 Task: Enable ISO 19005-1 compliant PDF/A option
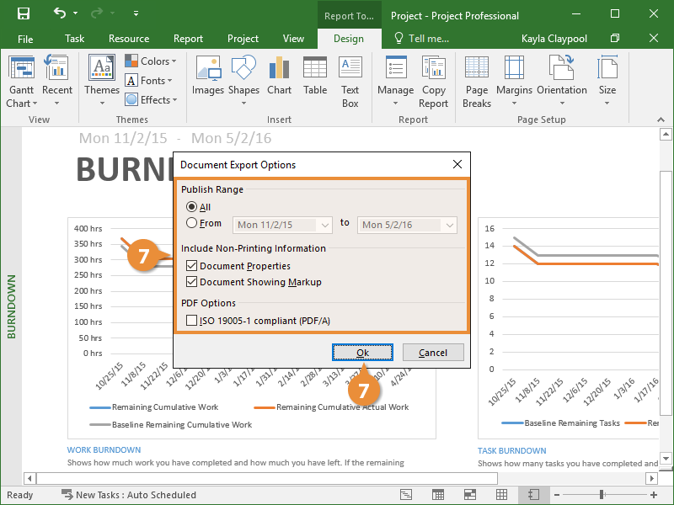pos(192,321)
